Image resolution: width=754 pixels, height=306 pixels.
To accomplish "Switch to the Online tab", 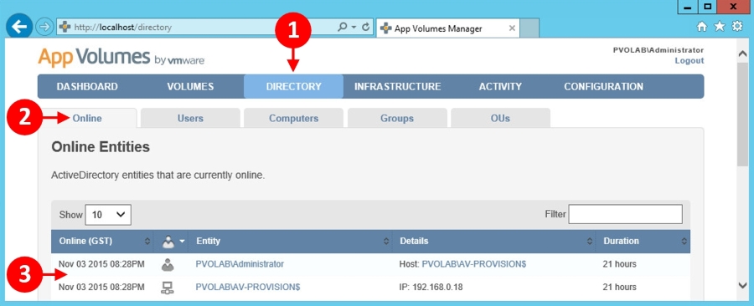I will click(x=87, y=118).
